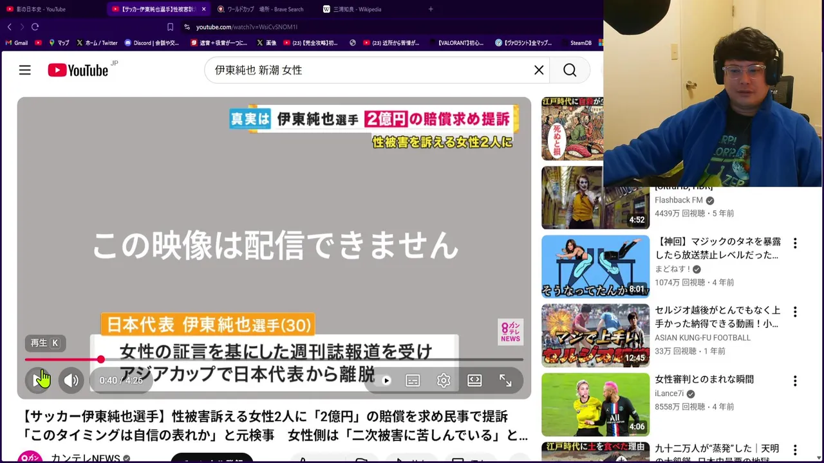Open Gmail bookmark
Screen dimensions: 824x463
point(16,43)
